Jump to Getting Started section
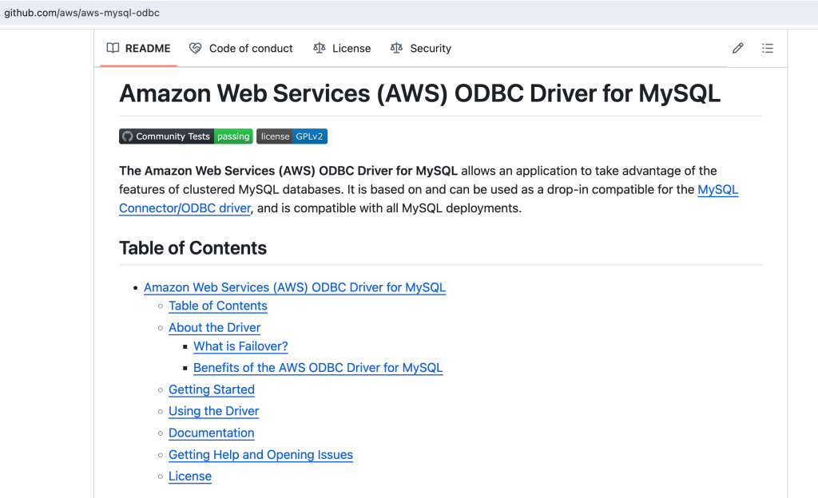818x498 pixels. pyautogui.click(x=211, y=389)
